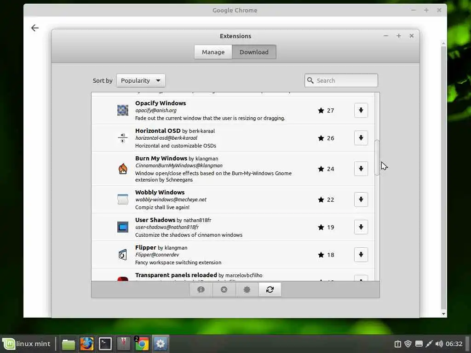Download the User Shadows extension
This screenshot has width=471, height=353.
tap(361, 227)
